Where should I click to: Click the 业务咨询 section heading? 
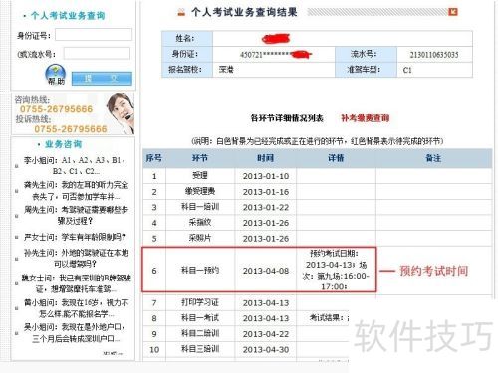click(x=63, y=144)
